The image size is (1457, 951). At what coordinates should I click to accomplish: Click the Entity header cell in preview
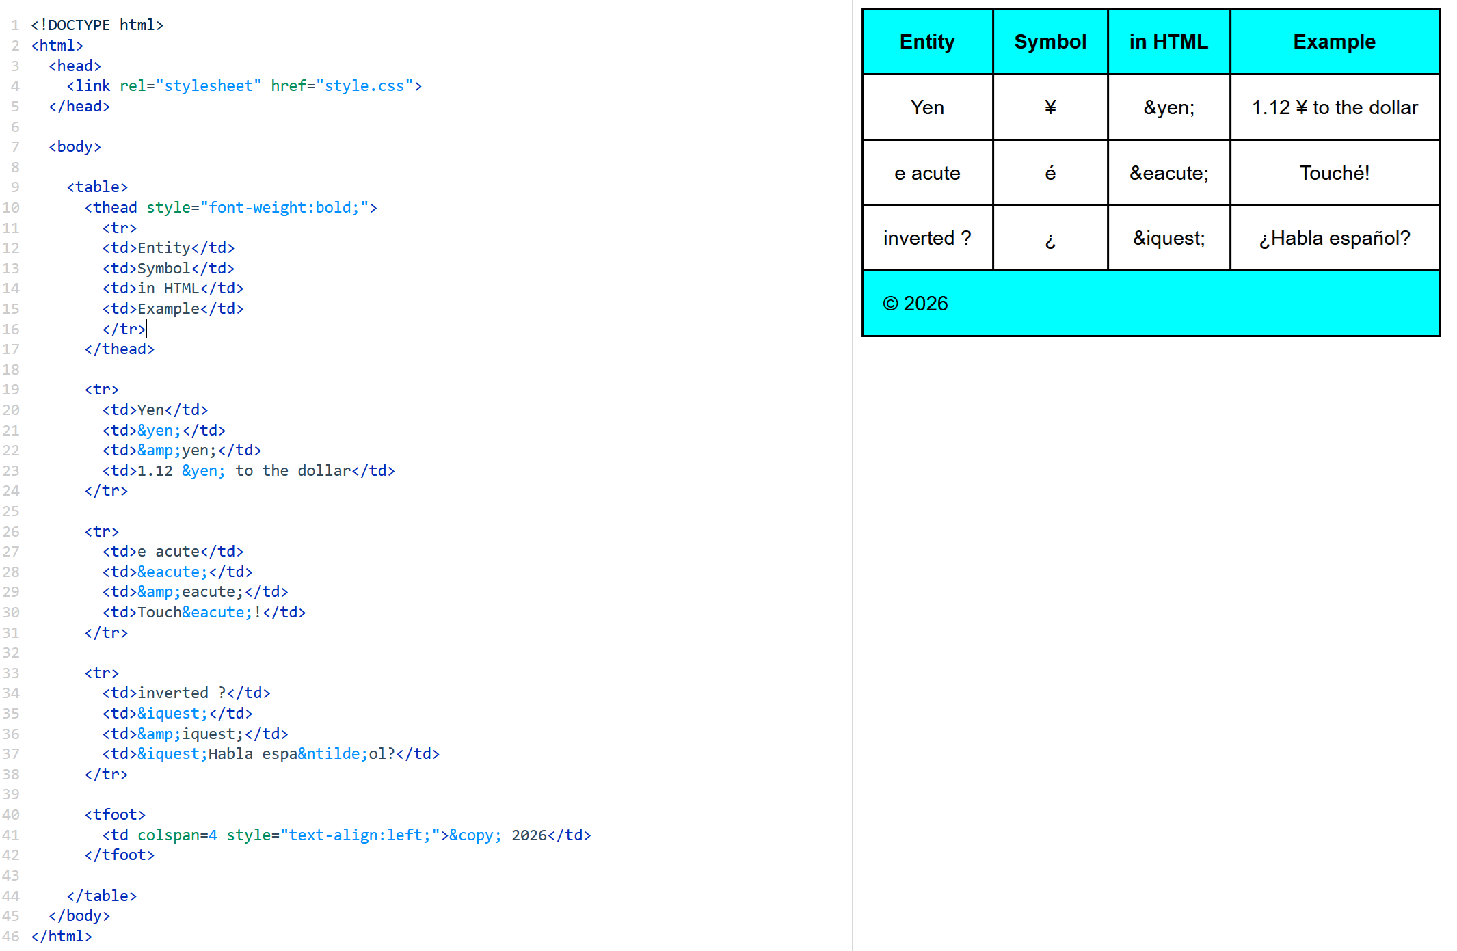tap(926, 42)
